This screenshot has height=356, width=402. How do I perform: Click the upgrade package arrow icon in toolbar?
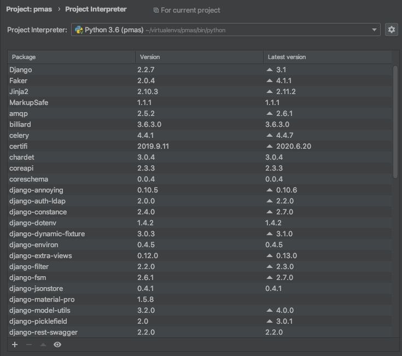pyautogui.click(x=43, y=345)
